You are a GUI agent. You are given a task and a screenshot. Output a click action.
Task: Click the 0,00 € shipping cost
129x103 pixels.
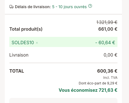point(110,55)
